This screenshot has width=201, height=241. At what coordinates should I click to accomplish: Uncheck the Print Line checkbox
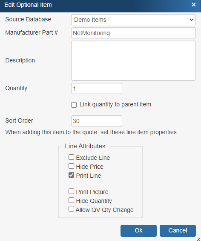pyautogui.click(x=71, y=175)
